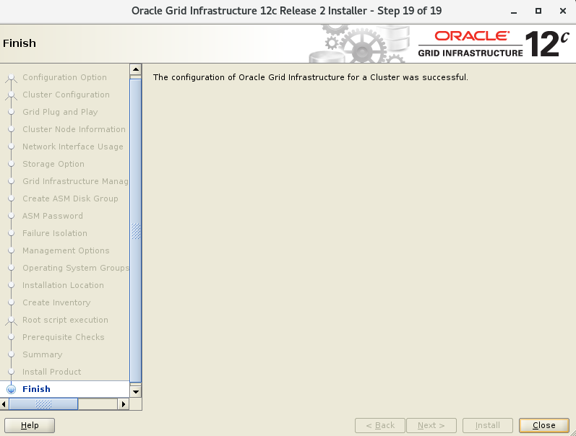Click the Finish step radio icon

tap(11, 389)
